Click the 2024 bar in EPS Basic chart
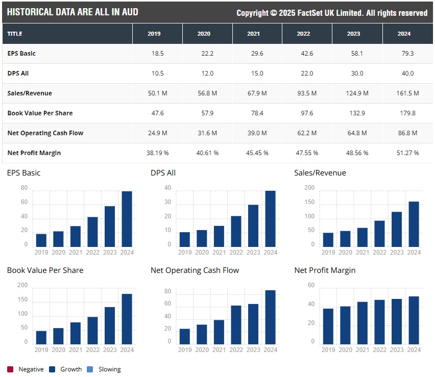The height and width of the screenshot is (377, 435). click(x=127, y=219)
